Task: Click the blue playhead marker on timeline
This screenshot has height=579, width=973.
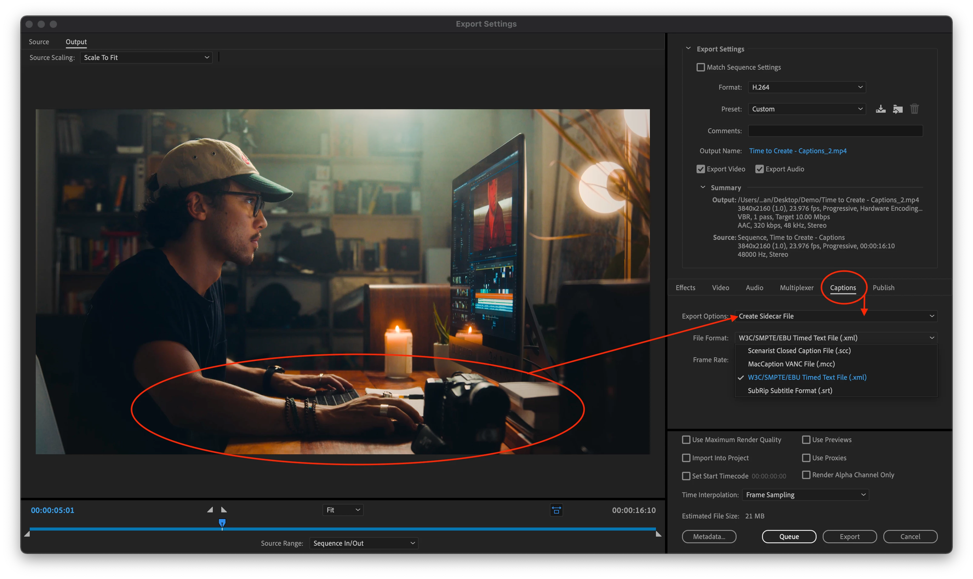Action: click(222, 522)
